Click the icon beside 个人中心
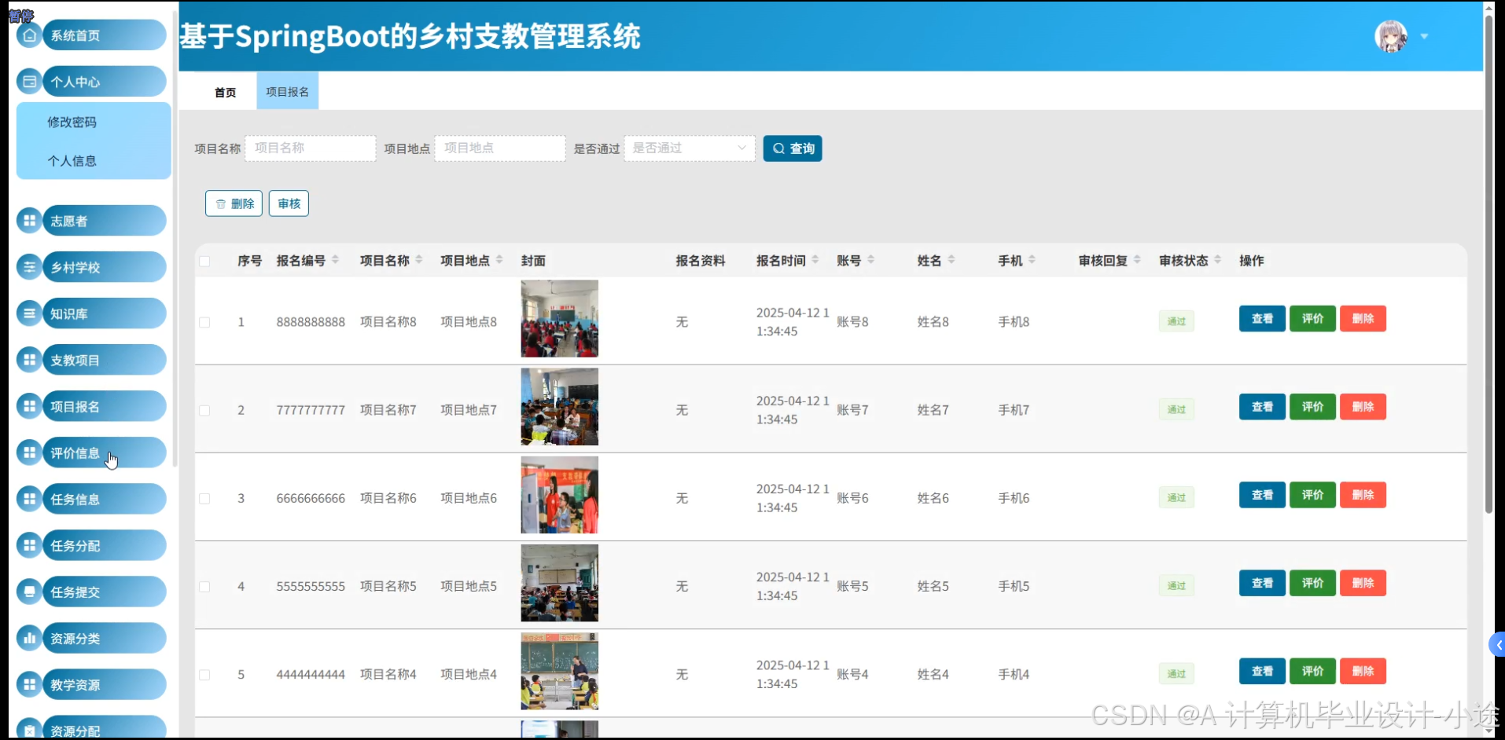The height and width of the screenshot is (740, 1505). [29, 82]
